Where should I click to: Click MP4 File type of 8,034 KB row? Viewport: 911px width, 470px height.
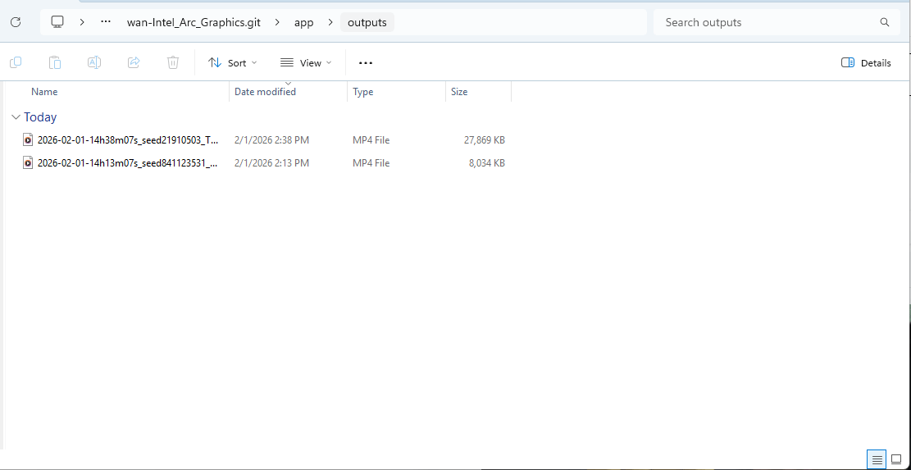(371, 163)
